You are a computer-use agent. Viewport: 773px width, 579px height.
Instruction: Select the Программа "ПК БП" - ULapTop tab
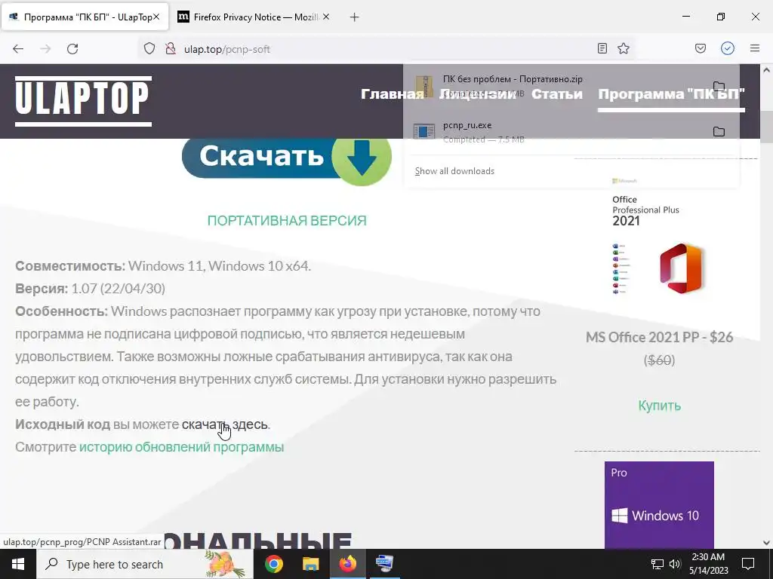[x=84, y=17]
